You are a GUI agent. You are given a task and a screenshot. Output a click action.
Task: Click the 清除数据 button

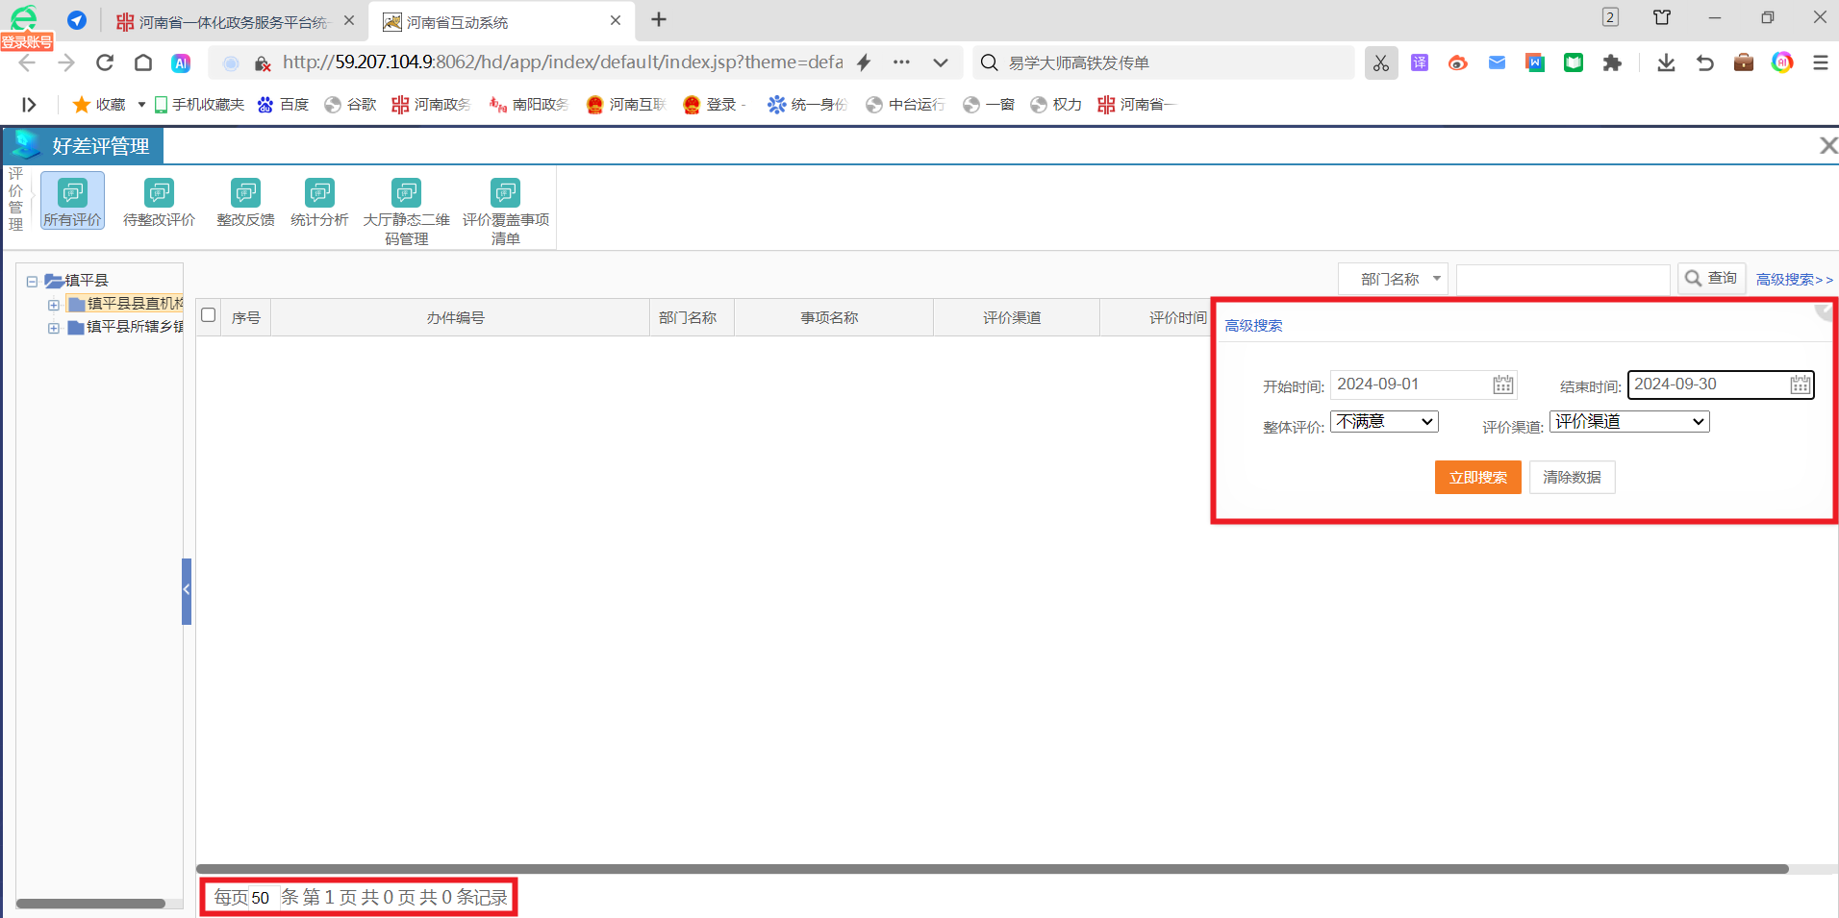click(1573, 477)
